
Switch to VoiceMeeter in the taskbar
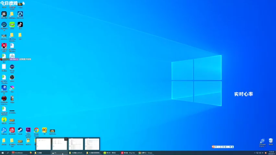[x=19, y=153]
